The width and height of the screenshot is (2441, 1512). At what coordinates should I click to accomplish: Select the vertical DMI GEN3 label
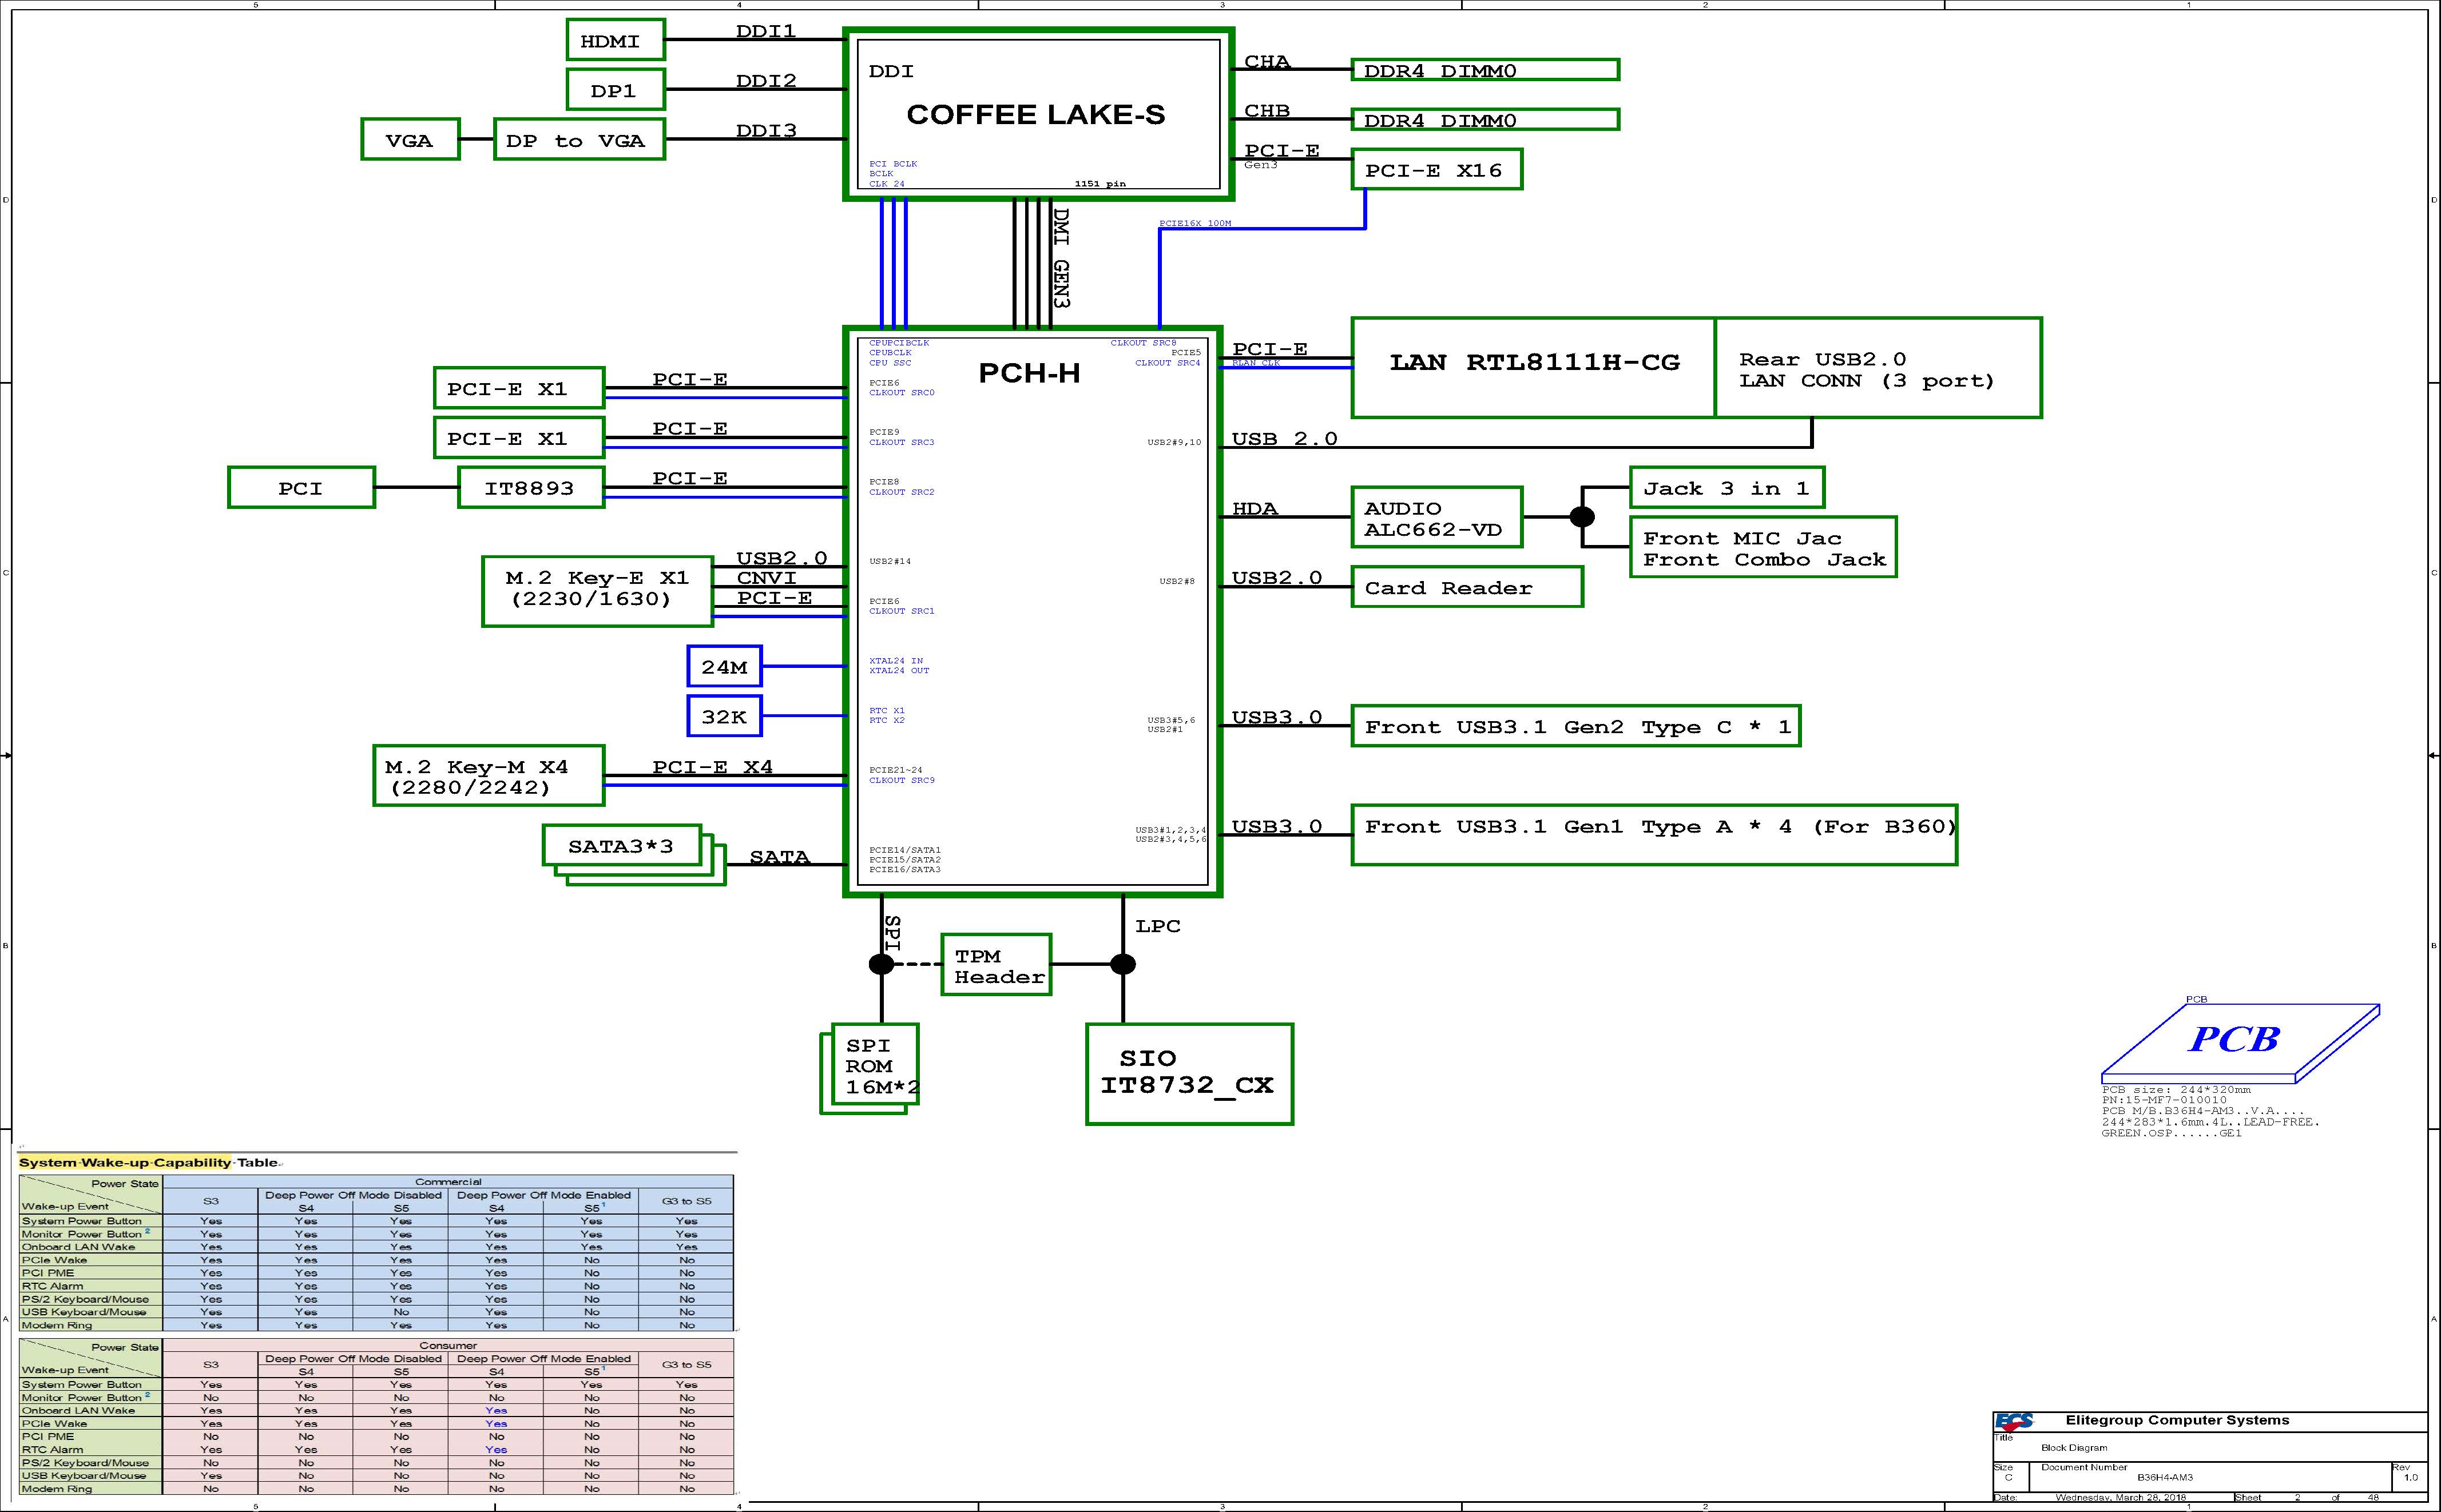click(x=1061, y=257)
